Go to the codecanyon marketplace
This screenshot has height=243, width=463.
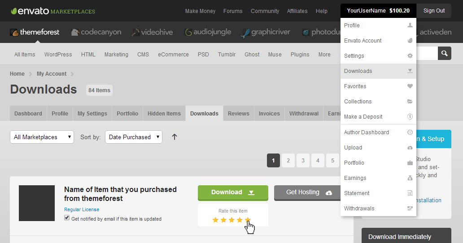click(96, 32)
